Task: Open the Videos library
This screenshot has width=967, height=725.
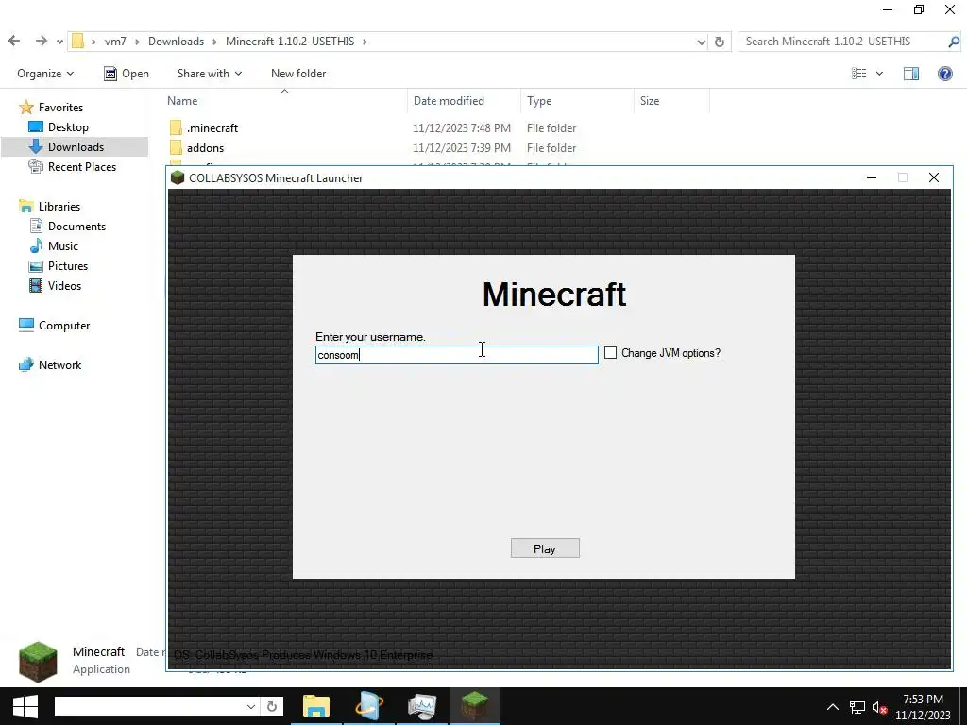Action: click(x=64, y=285)
